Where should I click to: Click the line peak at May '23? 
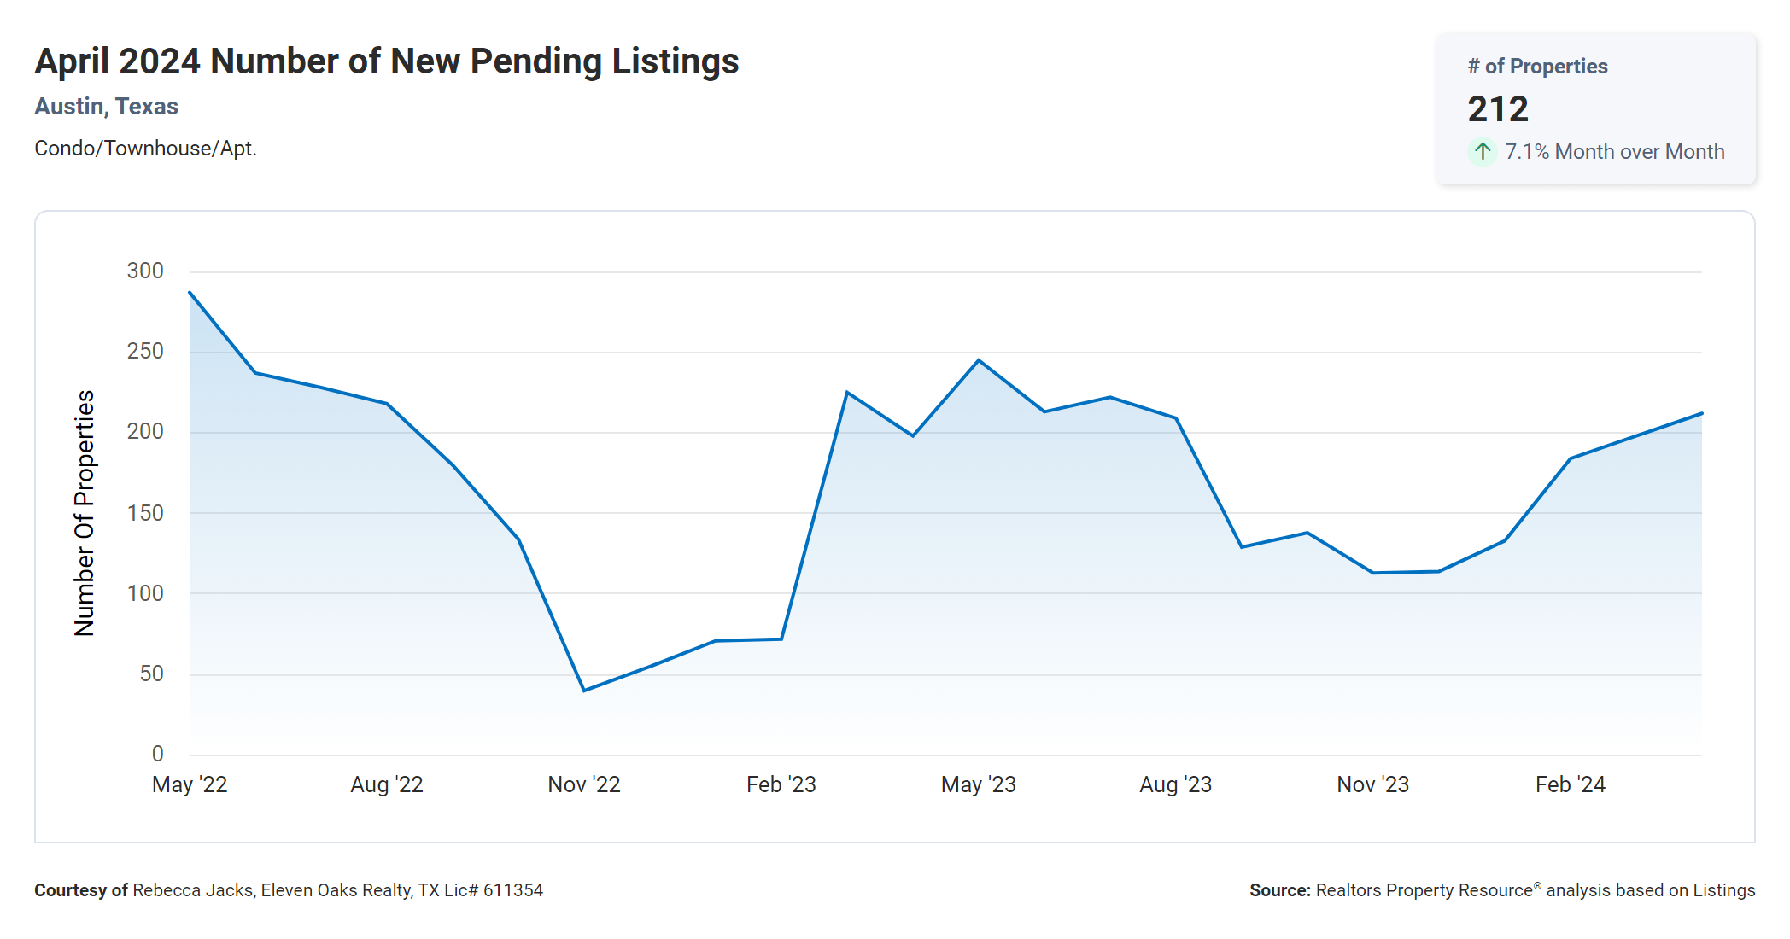click(x=979, y=360)
